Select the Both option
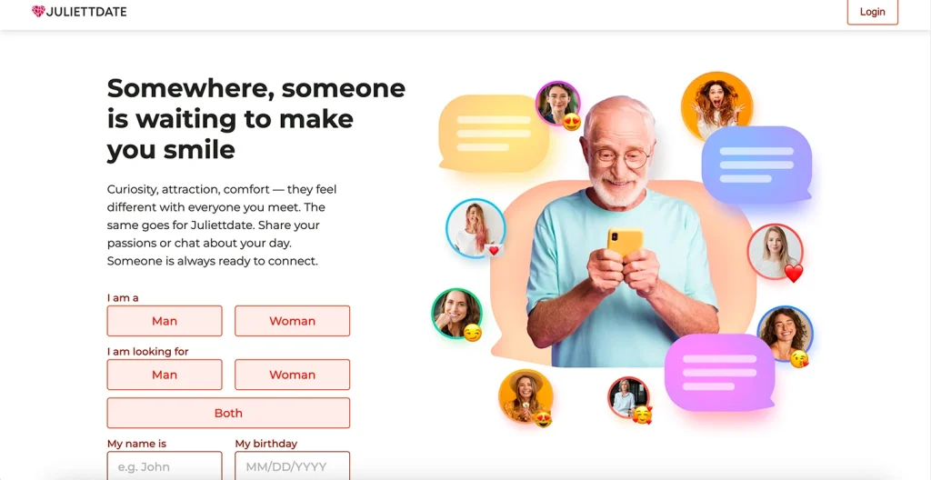Image resolution: width=931 pixels, height=480 pixels. 228,413
